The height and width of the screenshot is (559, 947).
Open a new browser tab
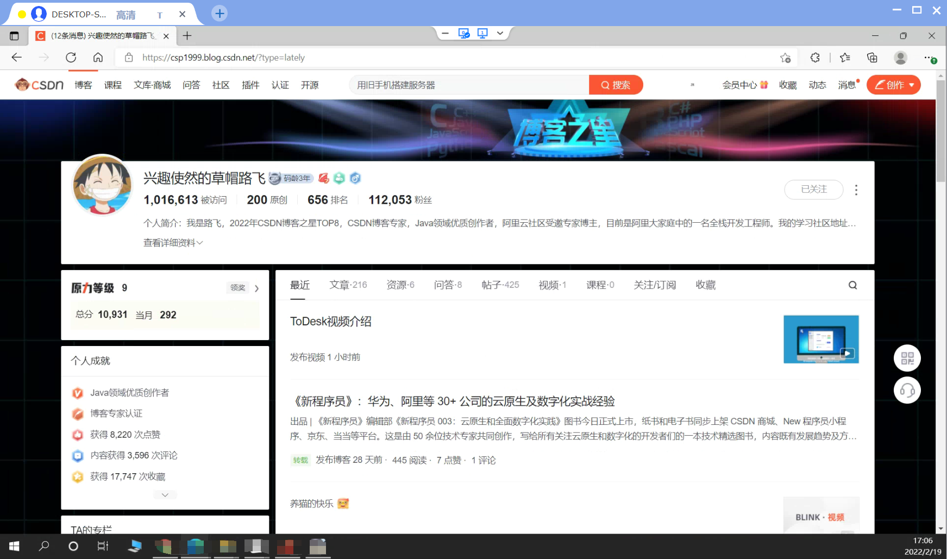187,36
